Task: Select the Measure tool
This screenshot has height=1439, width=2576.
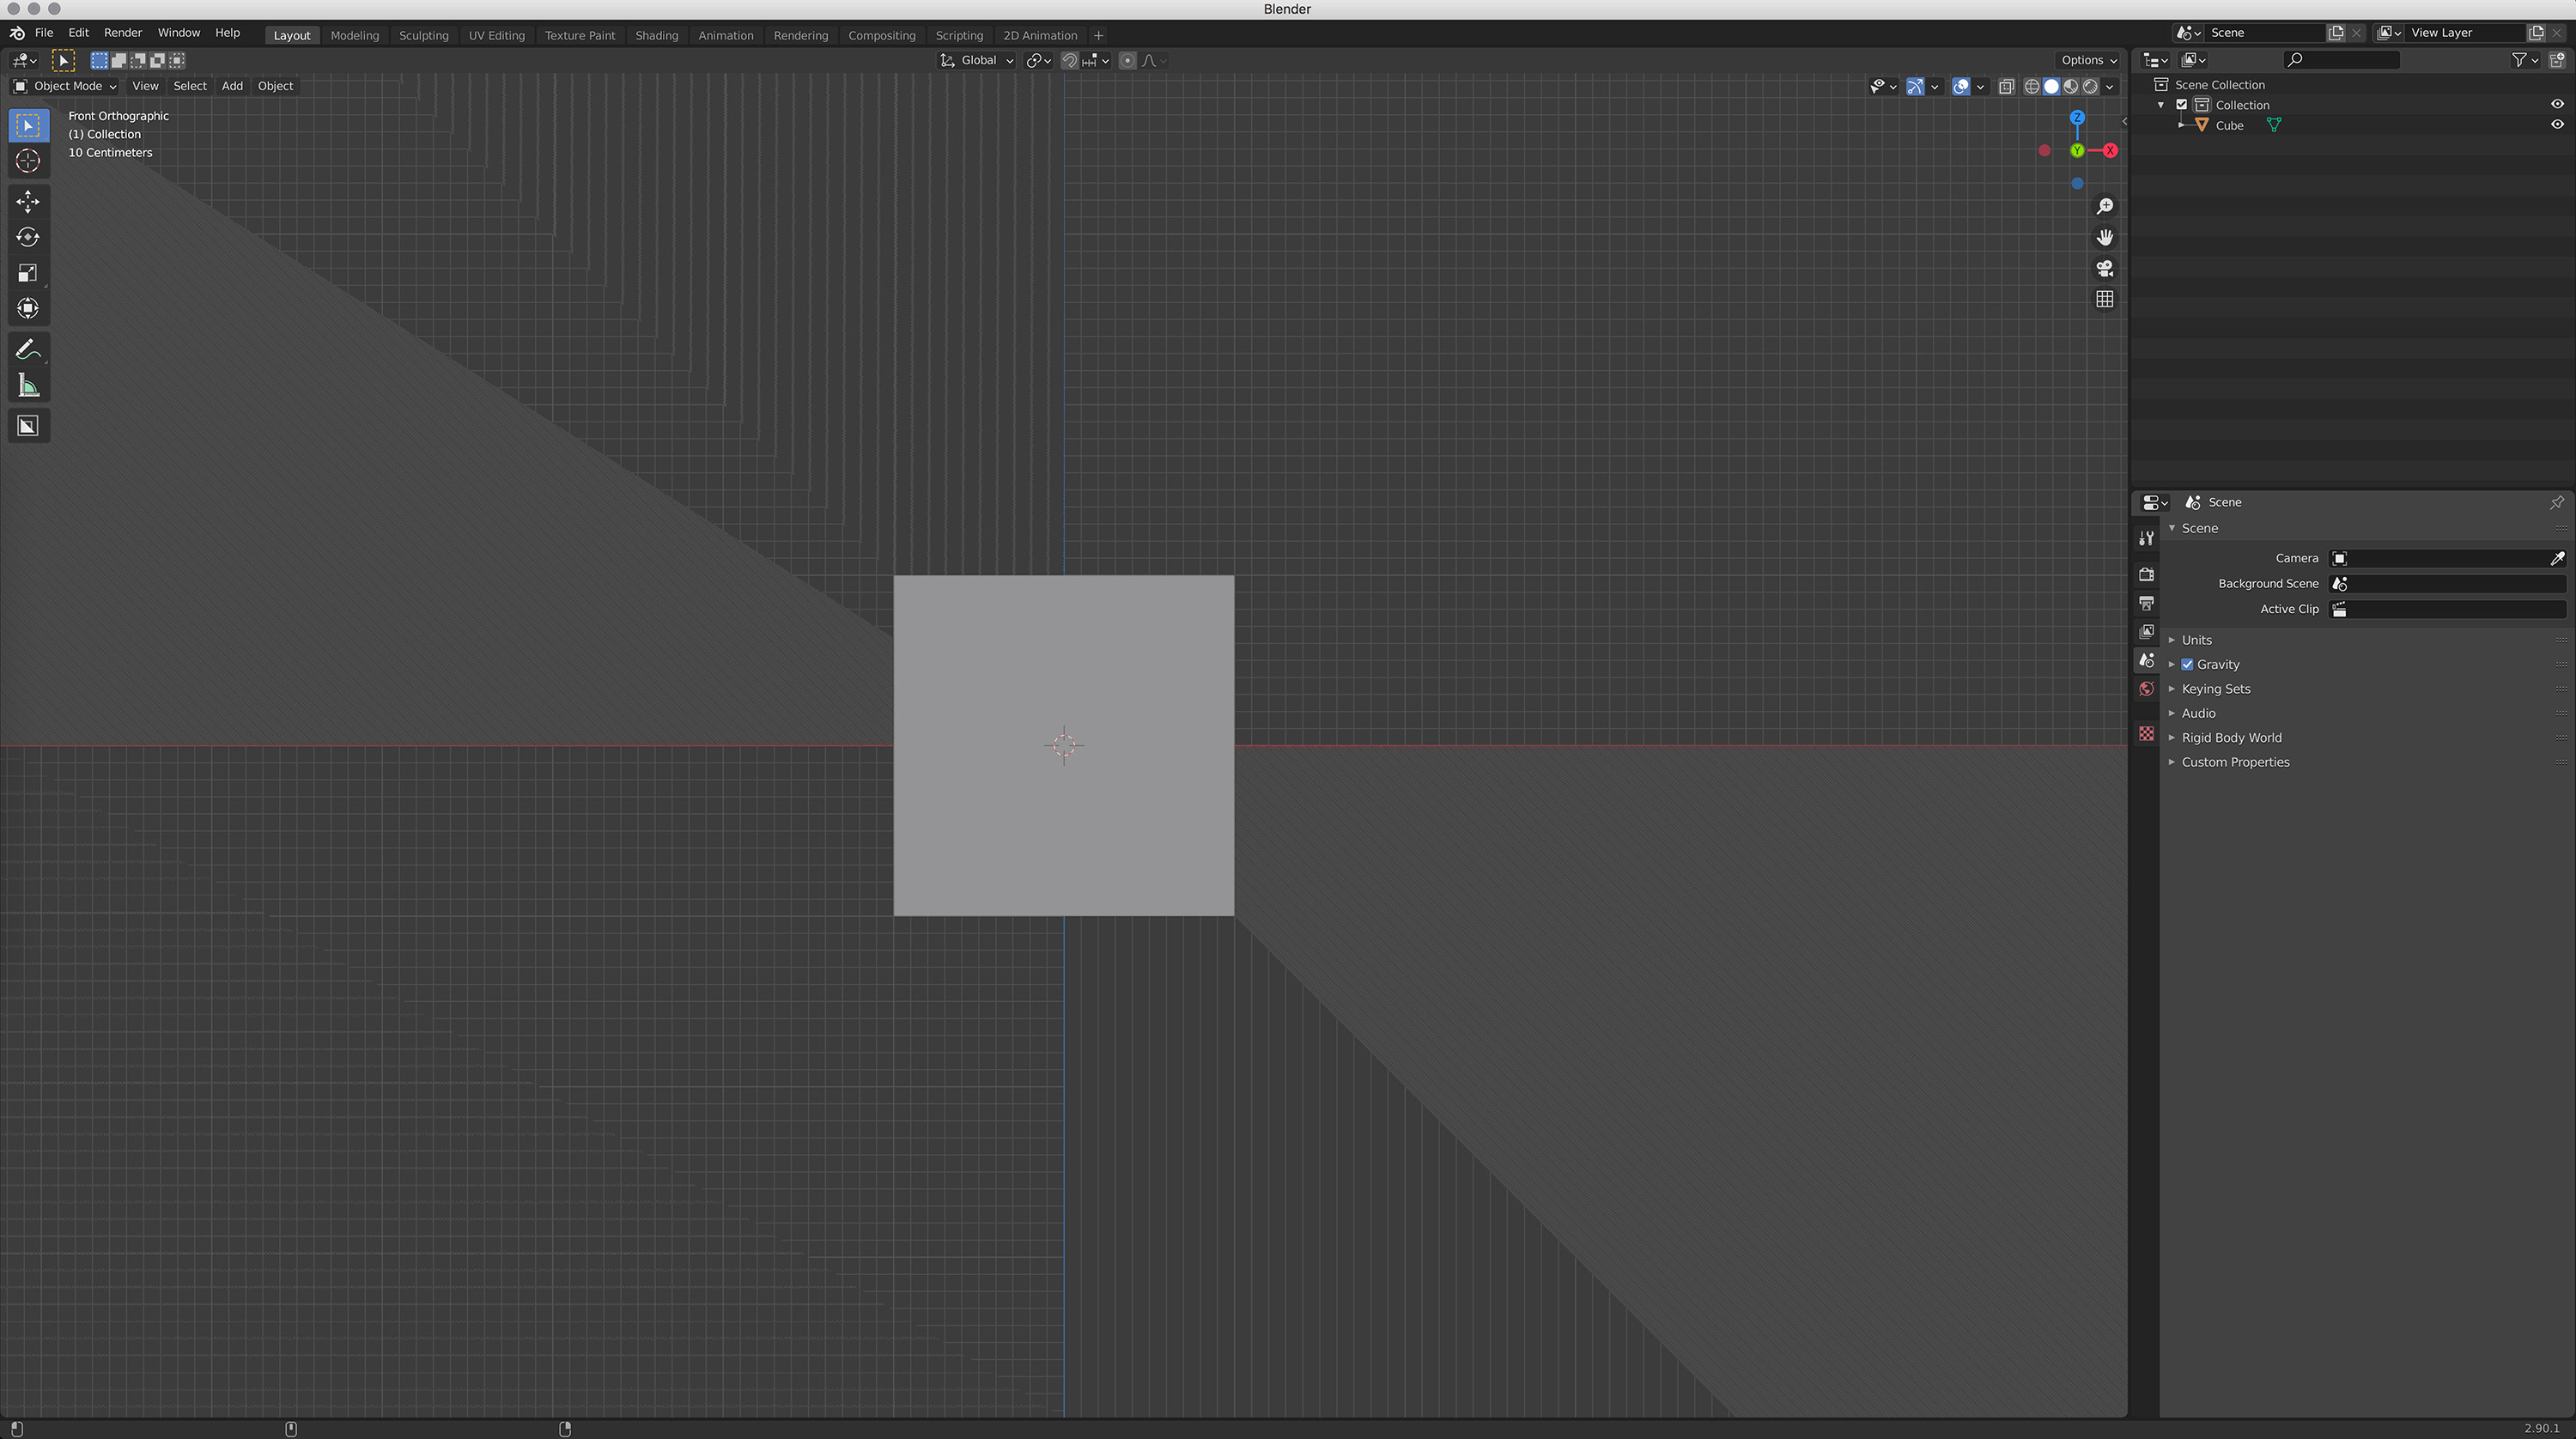Action: (x=28, y=385)
